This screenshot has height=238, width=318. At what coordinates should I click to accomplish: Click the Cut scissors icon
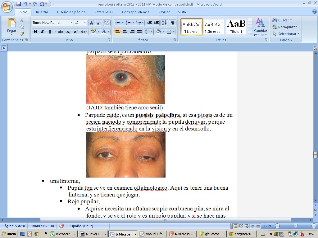[x=22, y=20]
